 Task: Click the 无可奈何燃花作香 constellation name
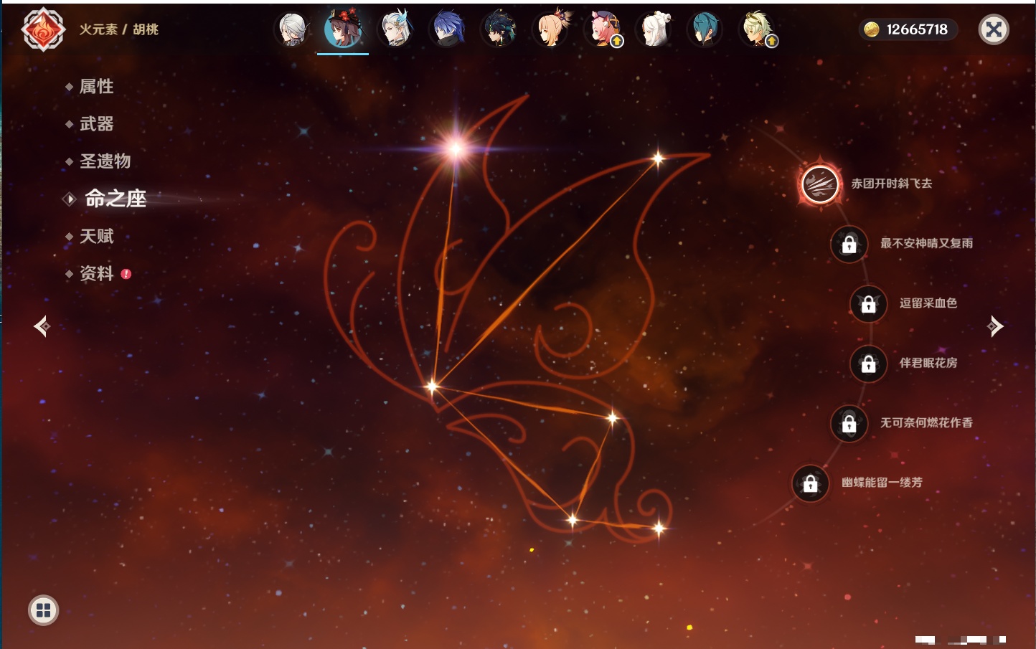926,422
